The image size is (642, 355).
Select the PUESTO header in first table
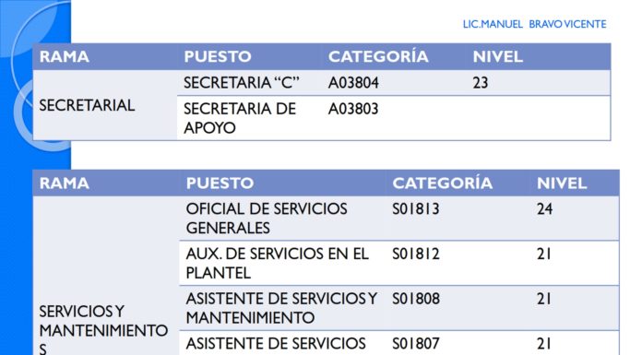(x=218, y=56)
